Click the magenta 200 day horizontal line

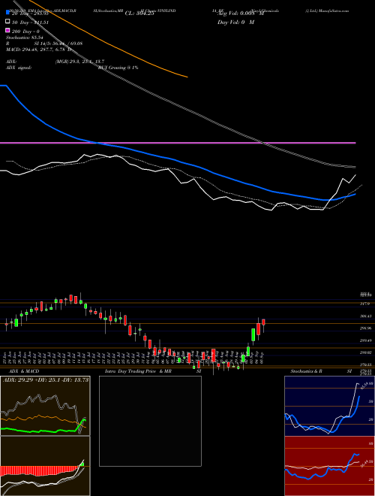click(178, 144)
